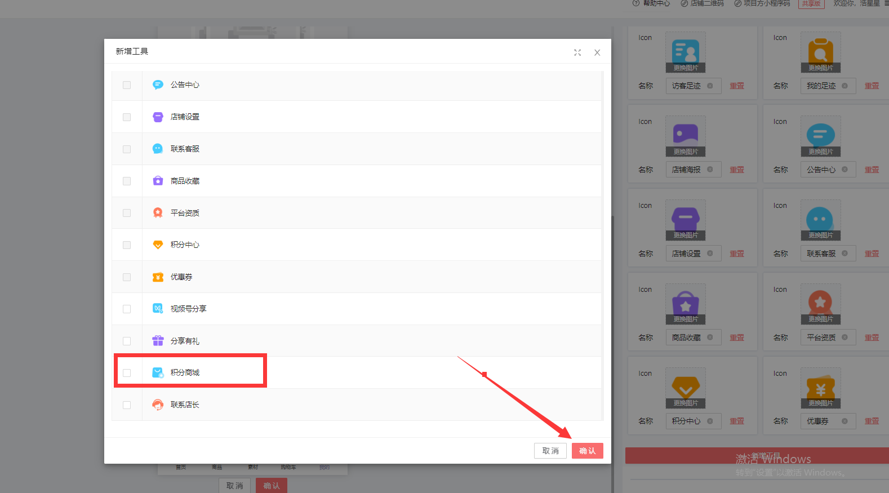Image resolution: width=889 pixels, height=493 pixels.
Task: Click the 平台资质 badge icon
Action: [x=158, y=213]
